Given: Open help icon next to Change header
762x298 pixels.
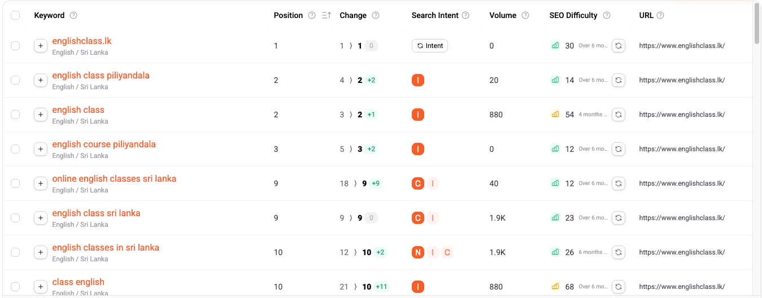Looking at the screenshot, I should coord(376,15).
